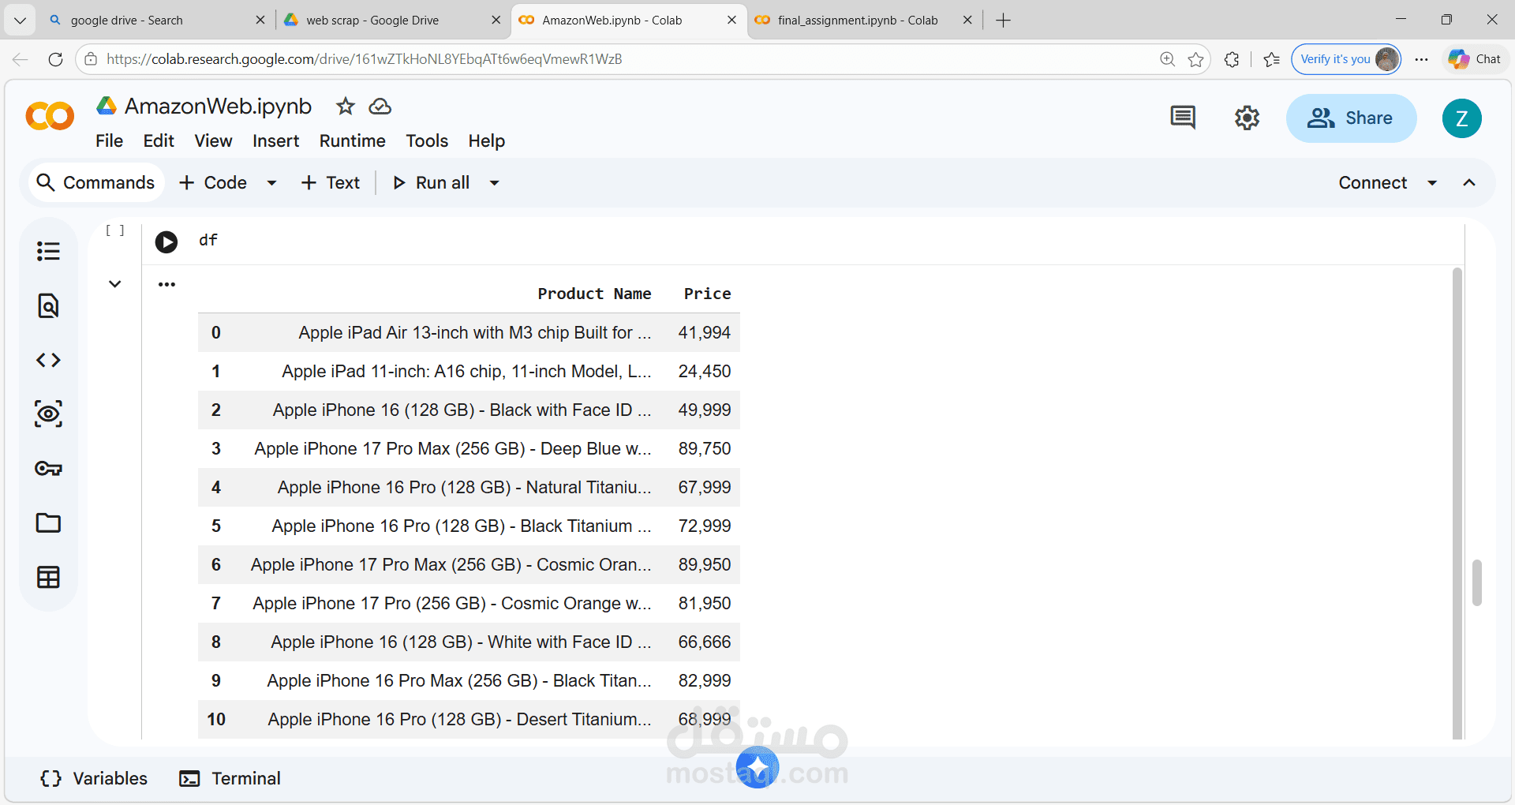The width and height of the screenshot is (1515, 805).
Task: Open the table of contents sidebar panel
Action: [48, 251]
